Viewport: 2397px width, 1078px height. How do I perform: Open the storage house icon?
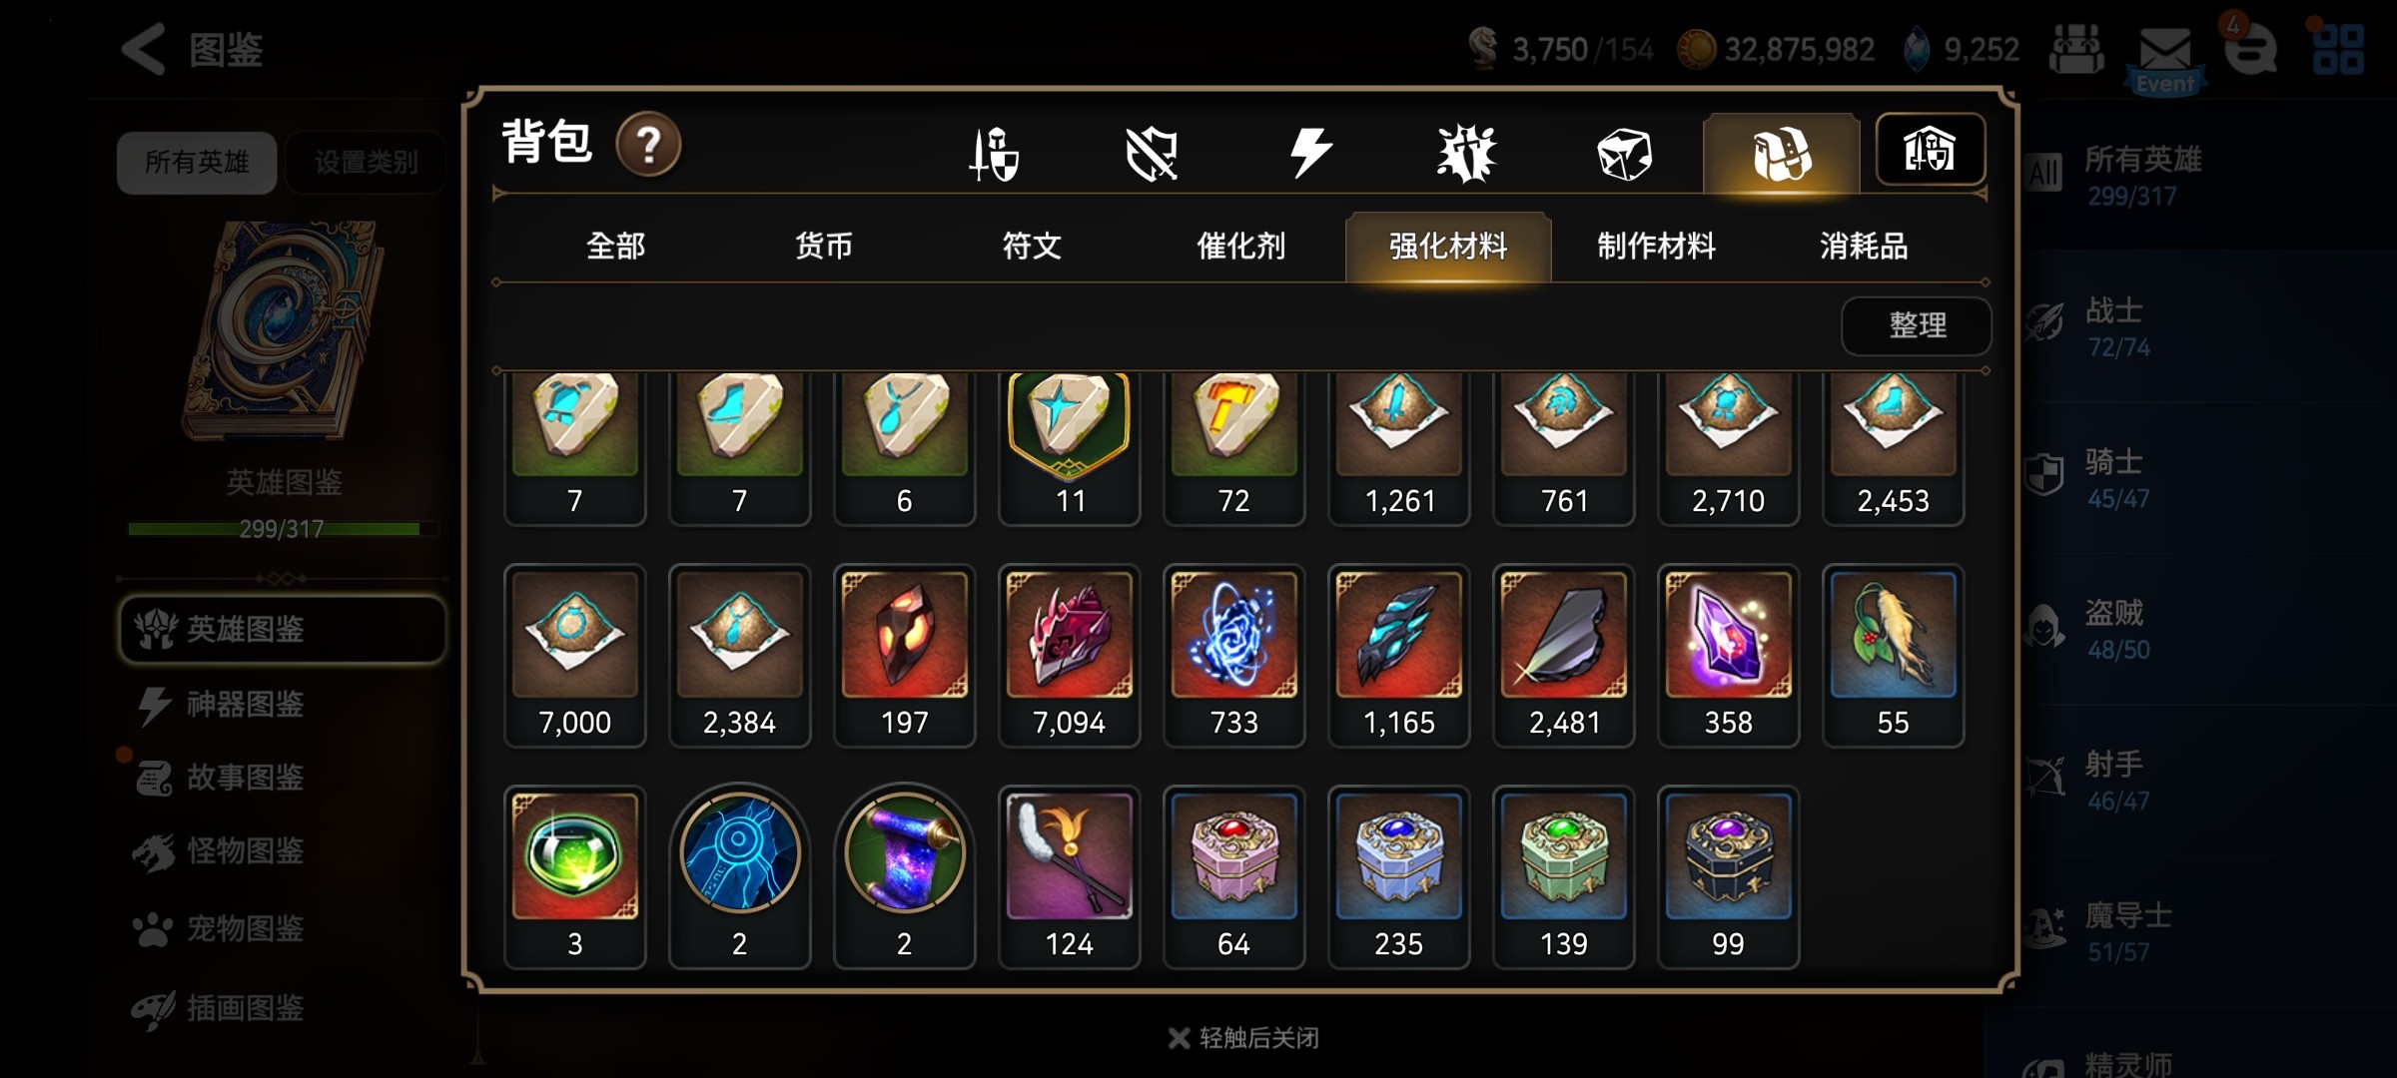pos(1930,150)
